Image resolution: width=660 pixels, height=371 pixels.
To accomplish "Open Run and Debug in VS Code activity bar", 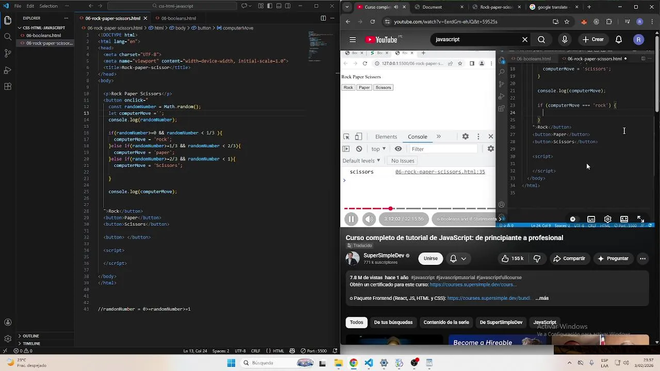I will coord(8,70).
